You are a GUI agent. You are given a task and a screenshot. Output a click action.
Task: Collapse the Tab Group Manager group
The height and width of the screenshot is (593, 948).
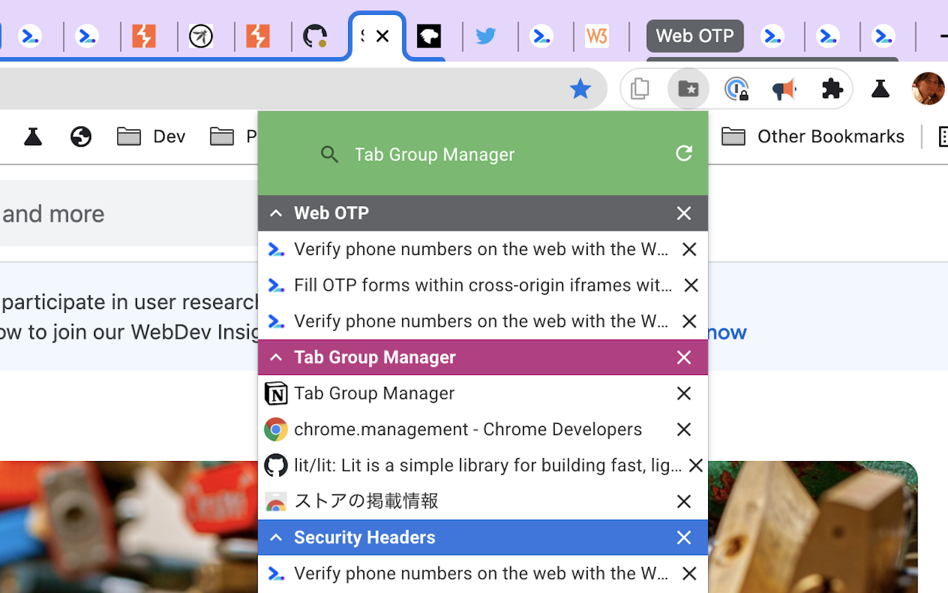(x=276, y=357)
